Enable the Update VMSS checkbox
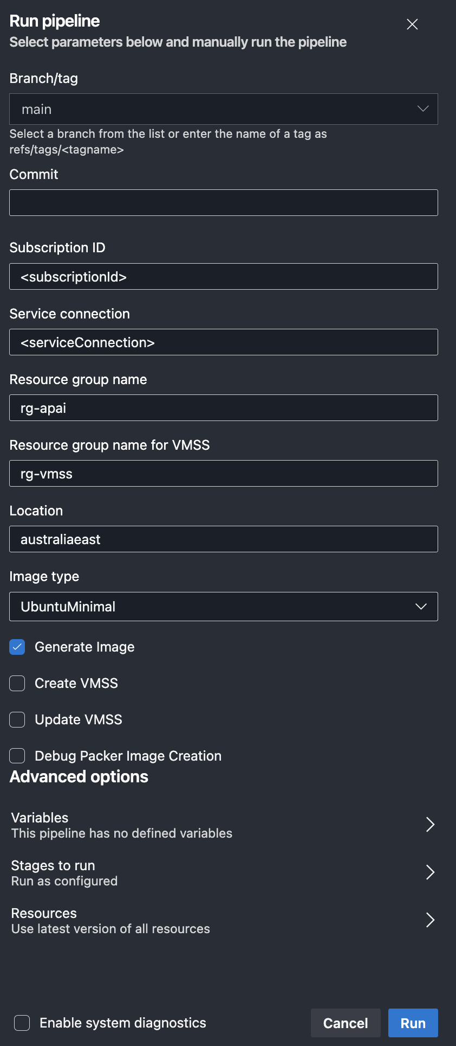Viewport: 456px width, 1046px height. click(x=17, y=719)
